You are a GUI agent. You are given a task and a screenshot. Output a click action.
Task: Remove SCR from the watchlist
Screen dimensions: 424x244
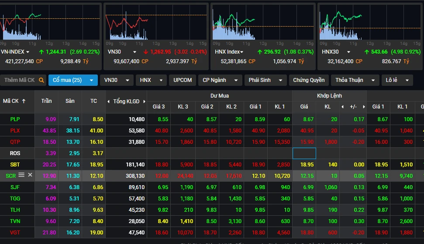pos(30,175)
